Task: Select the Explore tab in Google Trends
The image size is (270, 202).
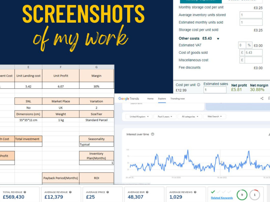Action: tap(162, 99)
